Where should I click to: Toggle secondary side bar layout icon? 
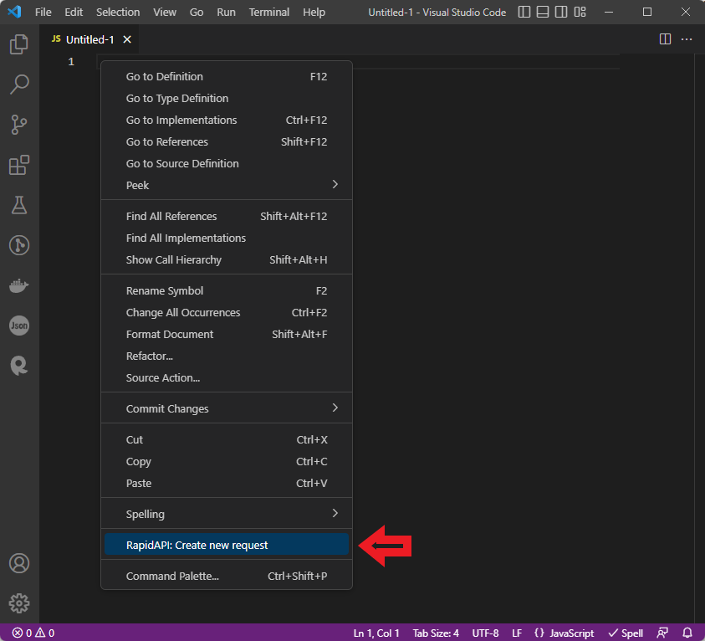[561, 12]
